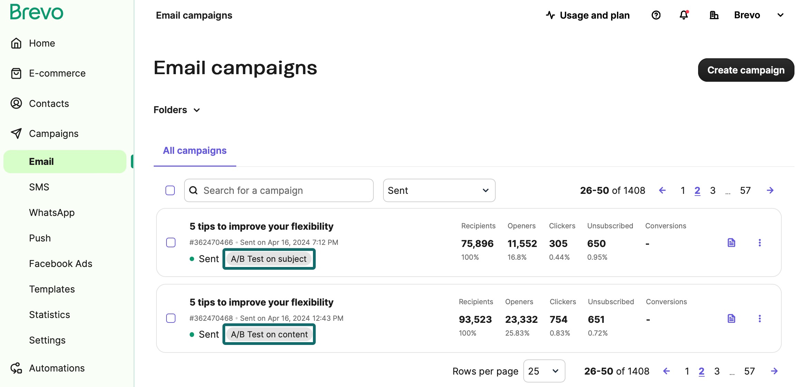Click the E-commerce sidebar entry

(x=57, y=73)
